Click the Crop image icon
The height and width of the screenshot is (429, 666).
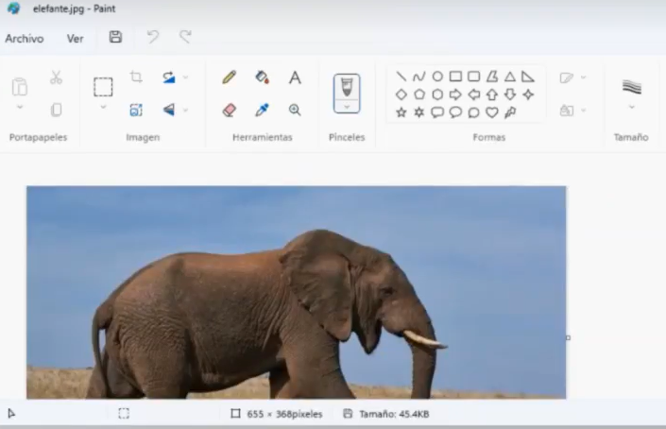[136, 77]
